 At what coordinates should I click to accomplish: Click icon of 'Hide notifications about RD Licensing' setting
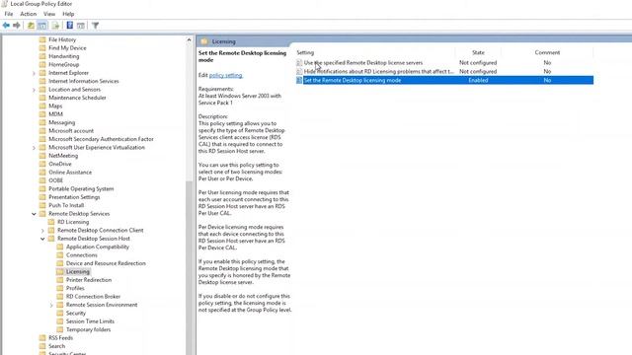299,71
